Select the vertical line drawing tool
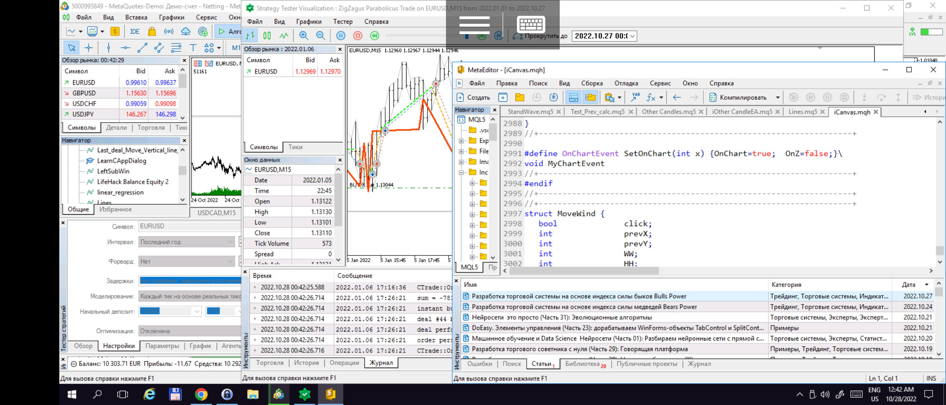 click(108, 48)
